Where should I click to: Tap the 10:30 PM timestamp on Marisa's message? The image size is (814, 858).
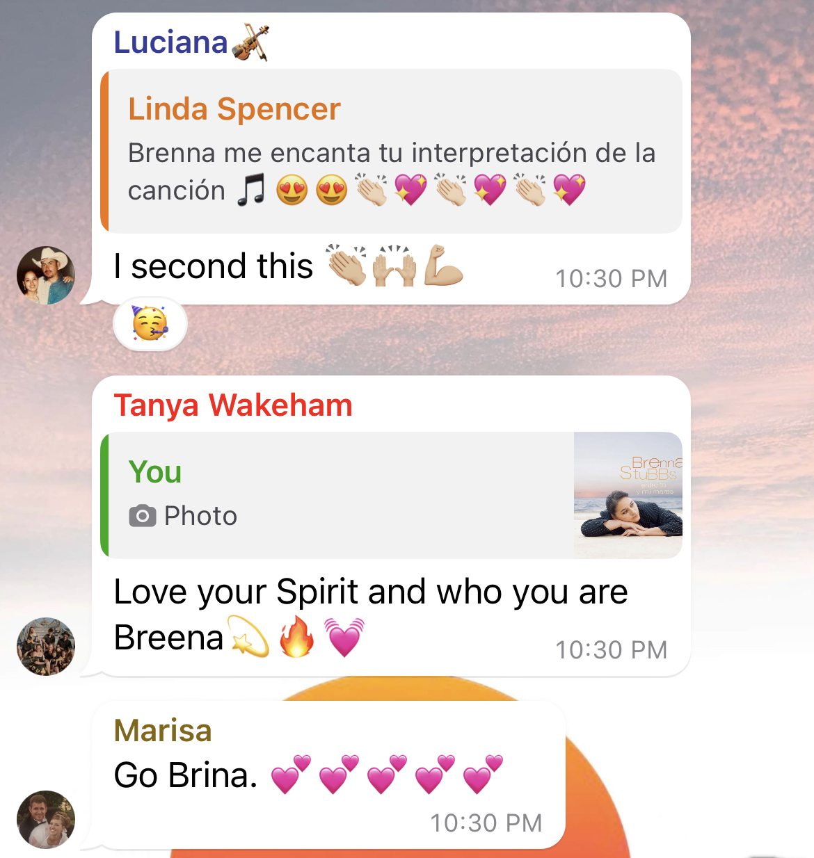(486, 823)
